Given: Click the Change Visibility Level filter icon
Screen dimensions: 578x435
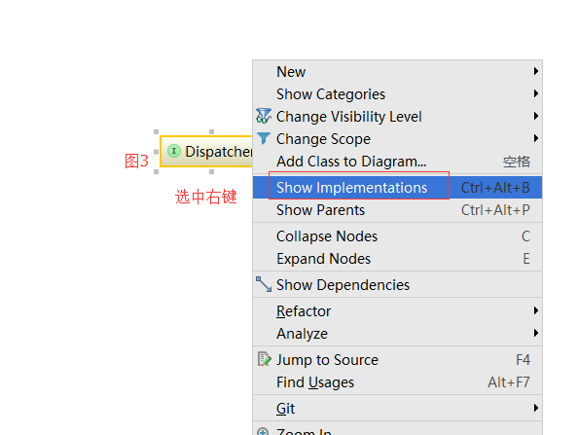Looking at the screenshot, I should [x=264, y=116].
